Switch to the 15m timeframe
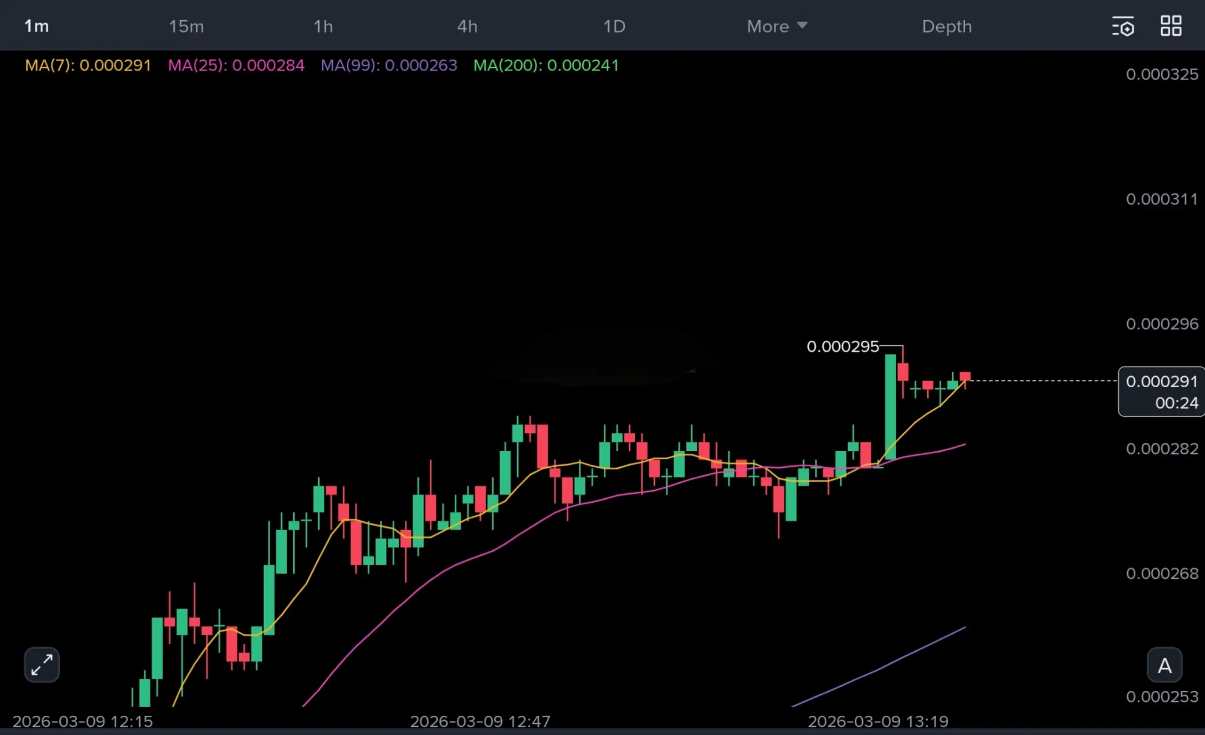 [x=186, y=26]
